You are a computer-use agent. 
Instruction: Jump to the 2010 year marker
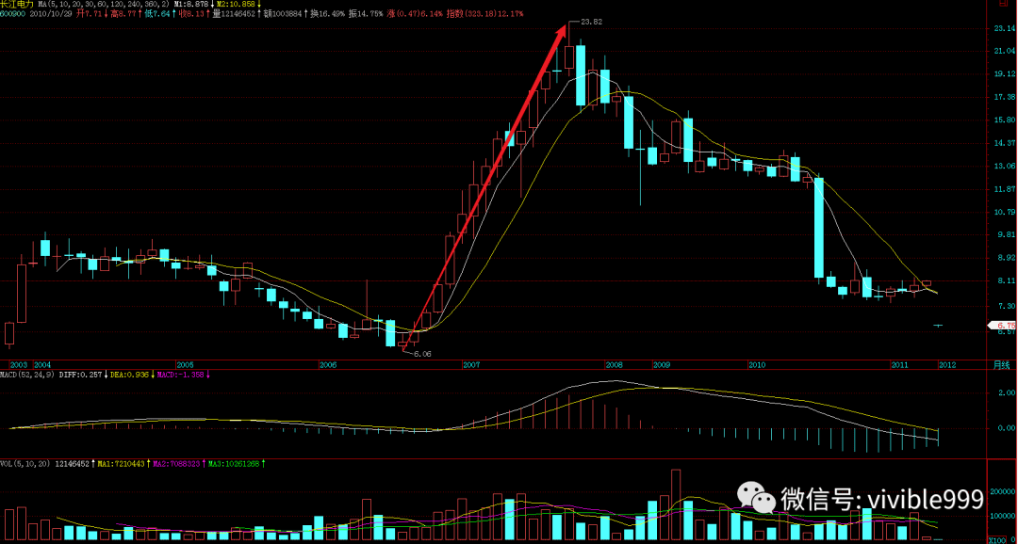[x=757, y=365]
